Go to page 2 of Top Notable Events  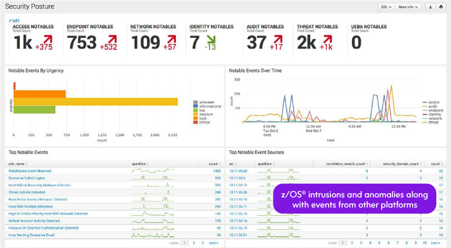coord(193,243)
